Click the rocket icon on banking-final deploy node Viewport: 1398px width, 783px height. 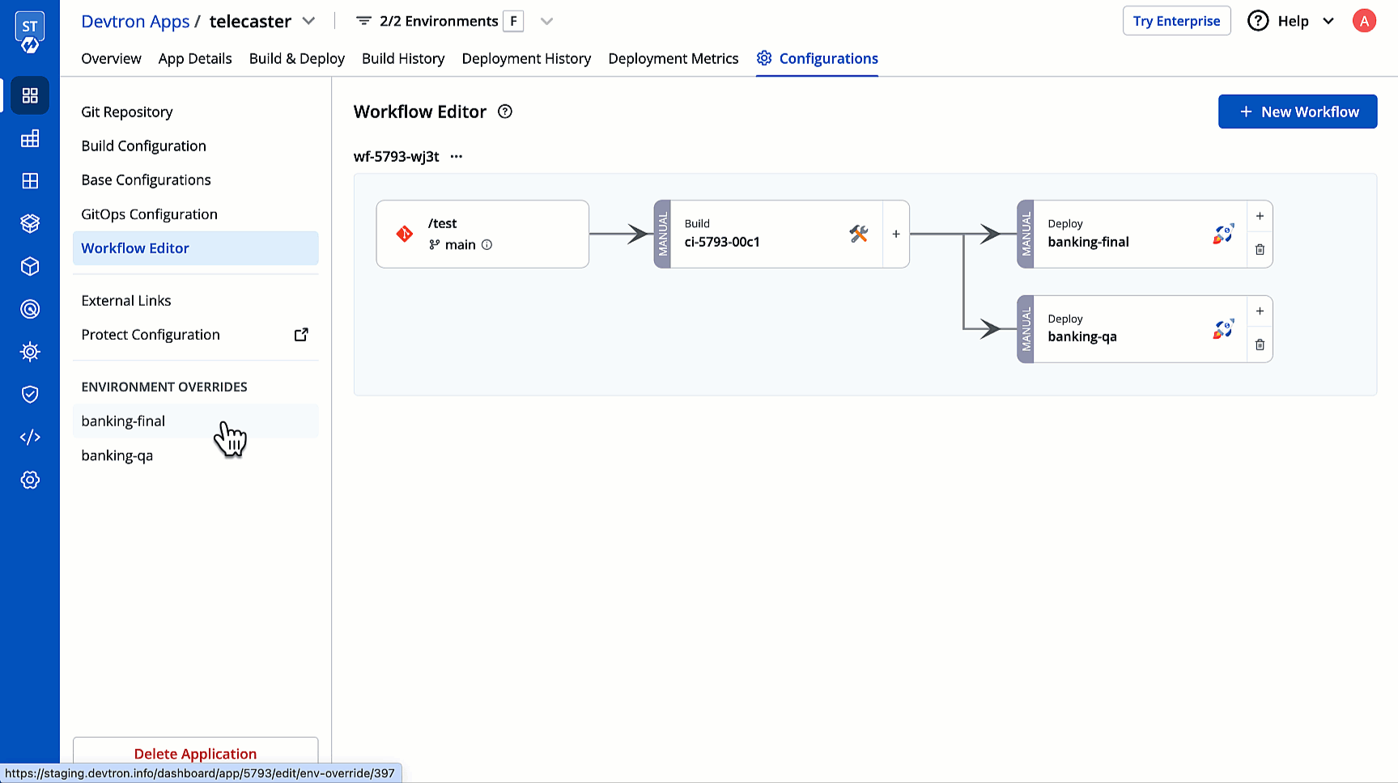pyautogui.click(x=1222, y=234)
